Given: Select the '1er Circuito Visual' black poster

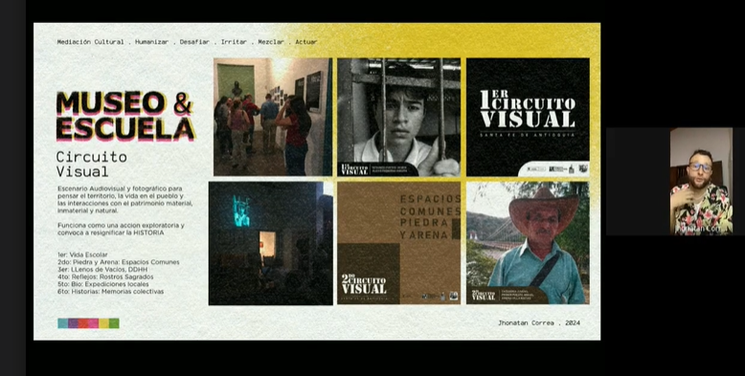Looking at the screenshot, I should tap(528, 117).
